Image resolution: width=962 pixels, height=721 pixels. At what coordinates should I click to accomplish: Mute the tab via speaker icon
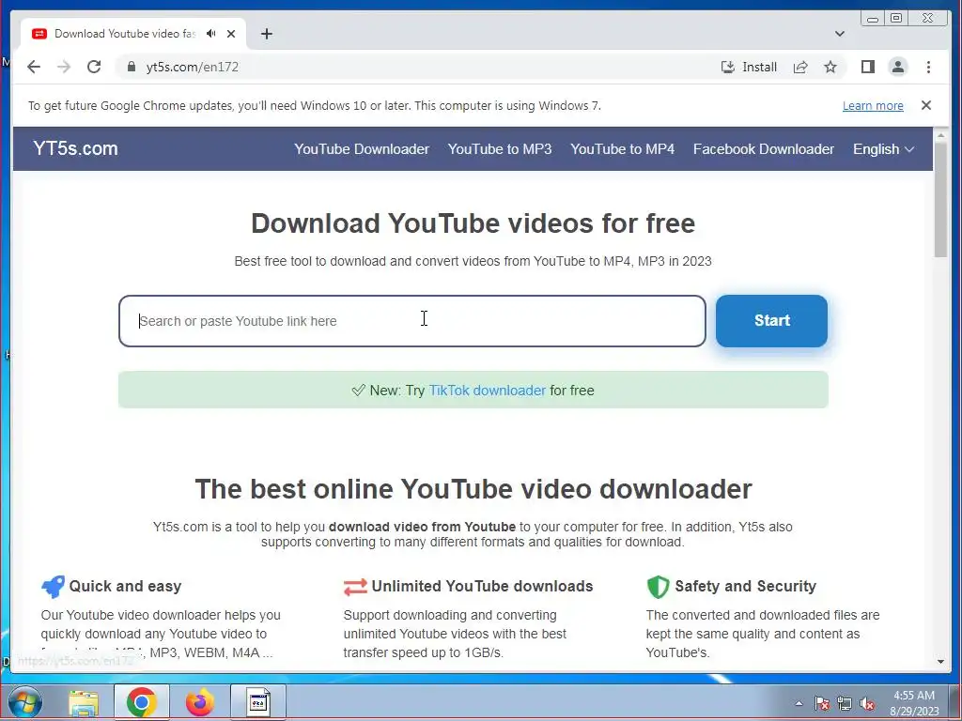tap(211, 34)
